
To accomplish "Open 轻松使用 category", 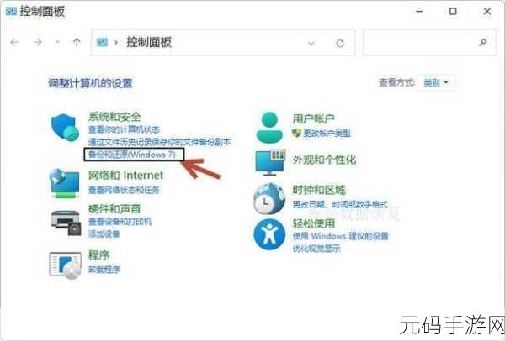I will click(x=313, y=223).
